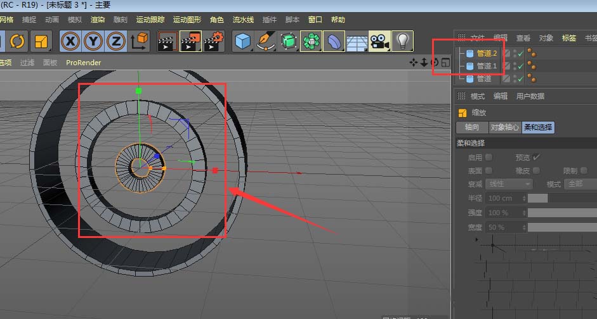Select the 管道 object
597x319 pixels.
tap(484, 78)
